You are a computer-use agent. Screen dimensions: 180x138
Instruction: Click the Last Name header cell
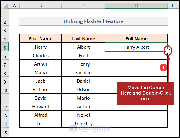click(83, 39)
